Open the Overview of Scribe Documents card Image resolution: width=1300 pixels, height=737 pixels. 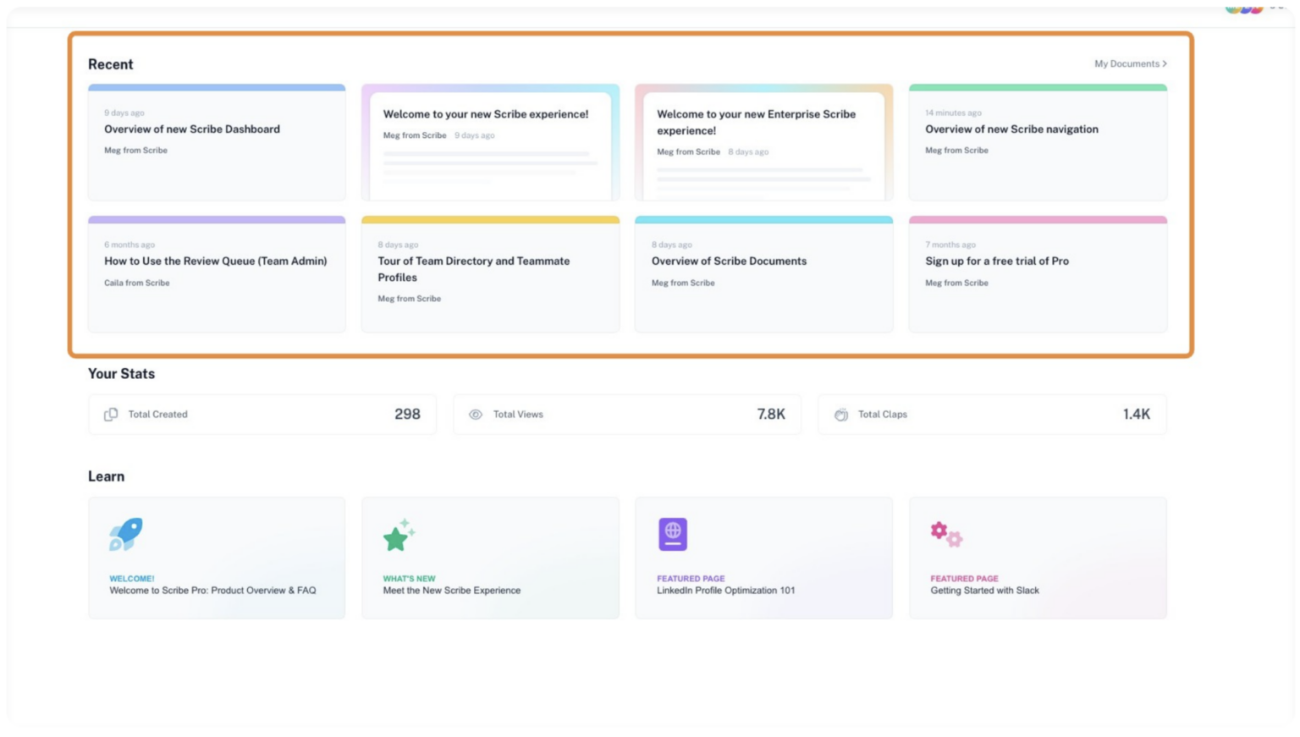[x=763, y=274]
